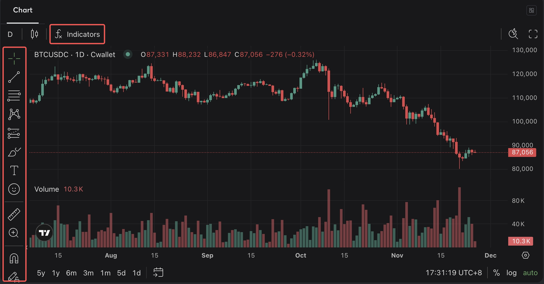Viewport: 544px width, 284px height.
Task: Select the Text annotation tool
Action: pyautogui.click(x=14, y=170)
